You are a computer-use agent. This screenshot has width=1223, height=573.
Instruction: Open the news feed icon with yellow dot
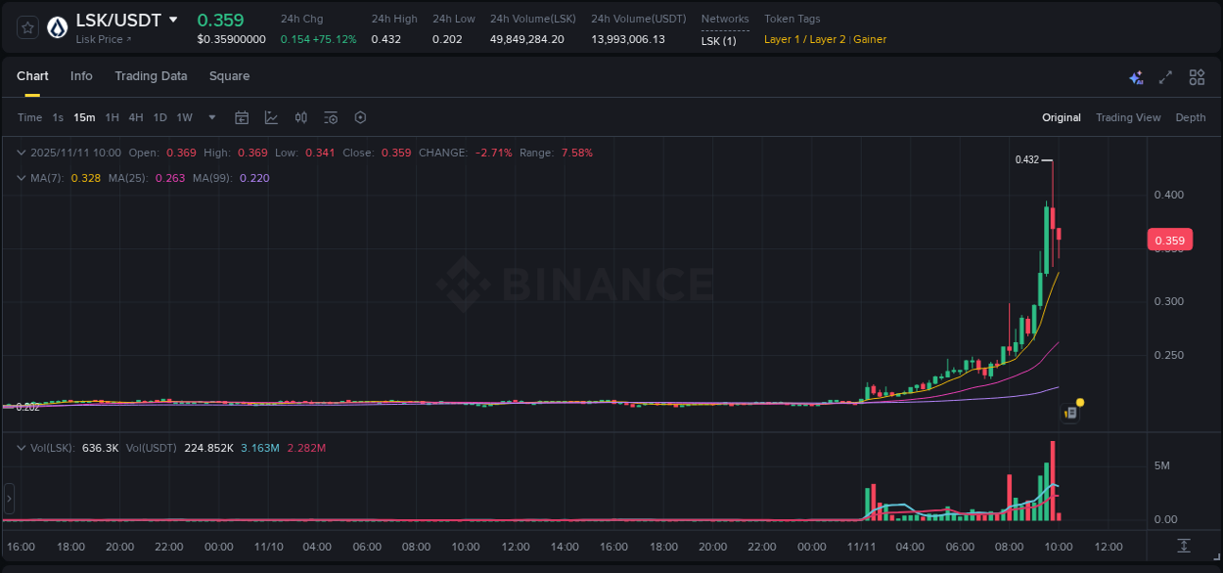coord(1069,412)
